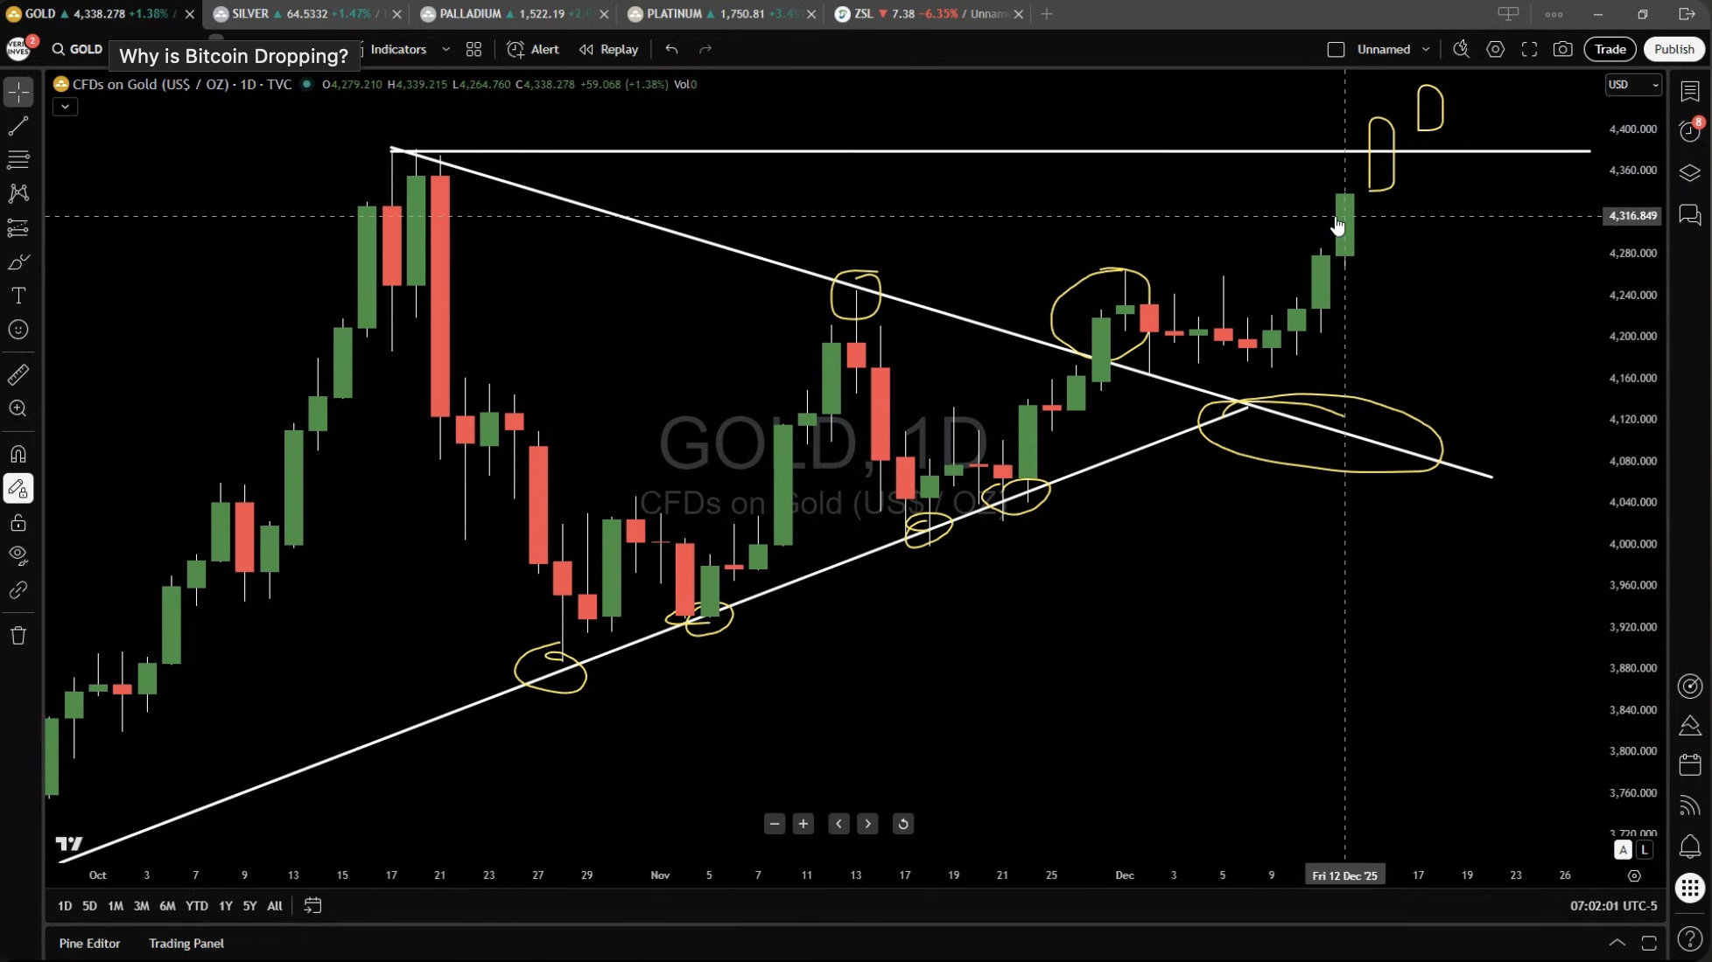Enter fullscreen mode
Viewport: 1712px width, 962px height.
(1529, 49)
